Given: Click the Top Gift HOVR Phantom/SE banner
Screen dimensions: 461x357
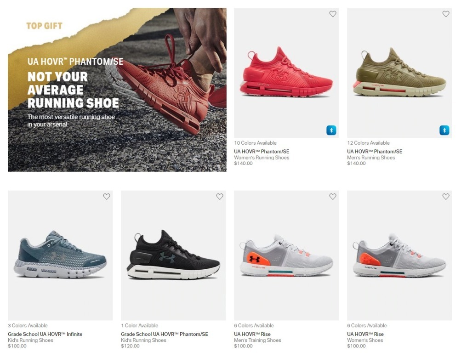Looking at the screenshot, I should pyautogui.click(x=117, y=90).
